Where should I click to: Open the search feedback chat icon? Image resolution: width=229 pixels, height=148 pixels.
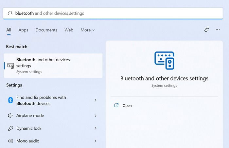click(207, 29)
